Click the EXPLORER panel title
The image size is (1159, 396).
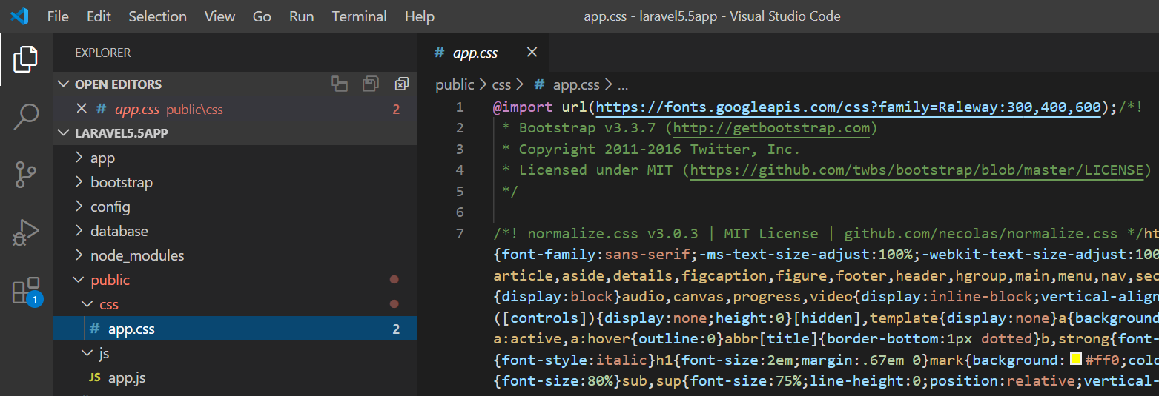(102, 53)
